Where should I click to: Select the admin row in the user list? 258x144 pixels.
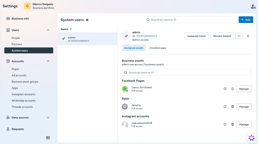[87, 39]
